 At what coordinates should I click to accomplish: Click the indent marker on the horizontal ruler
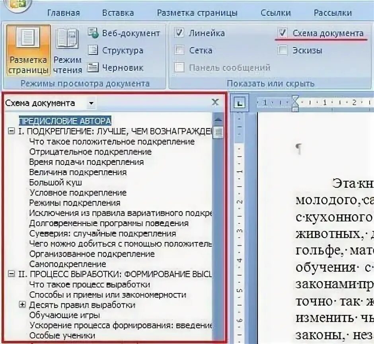pyautogui.click(x=295, y=103)
